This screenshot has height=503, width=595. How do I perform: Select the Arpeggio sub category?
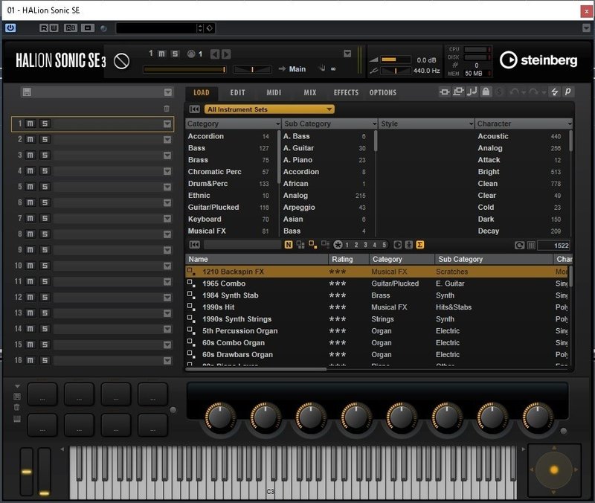click(x=299, y=208)
